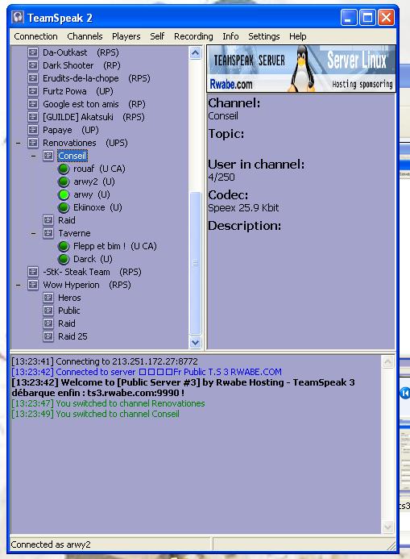Click the player icon next to Darck
Image resolution: width=410 pixels, height=559 pixels.
(x=64, y=259)
